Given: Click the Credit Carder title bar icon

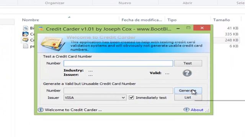Looking at the screenshot, I should pos(41,29).
